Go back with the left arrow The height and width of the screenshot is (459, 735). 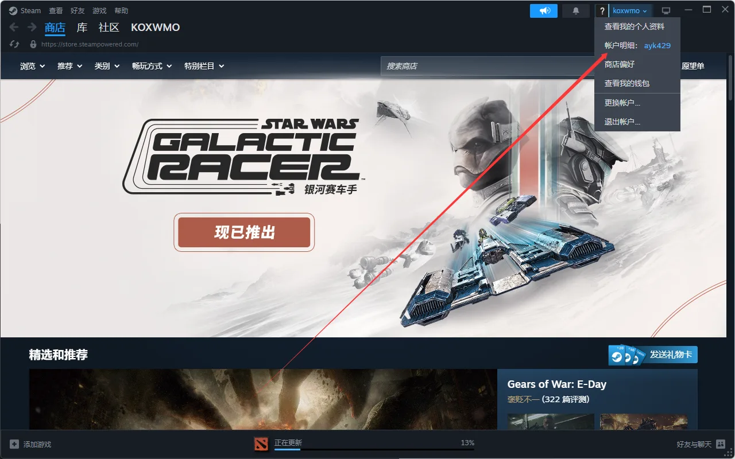pos(14,27)
